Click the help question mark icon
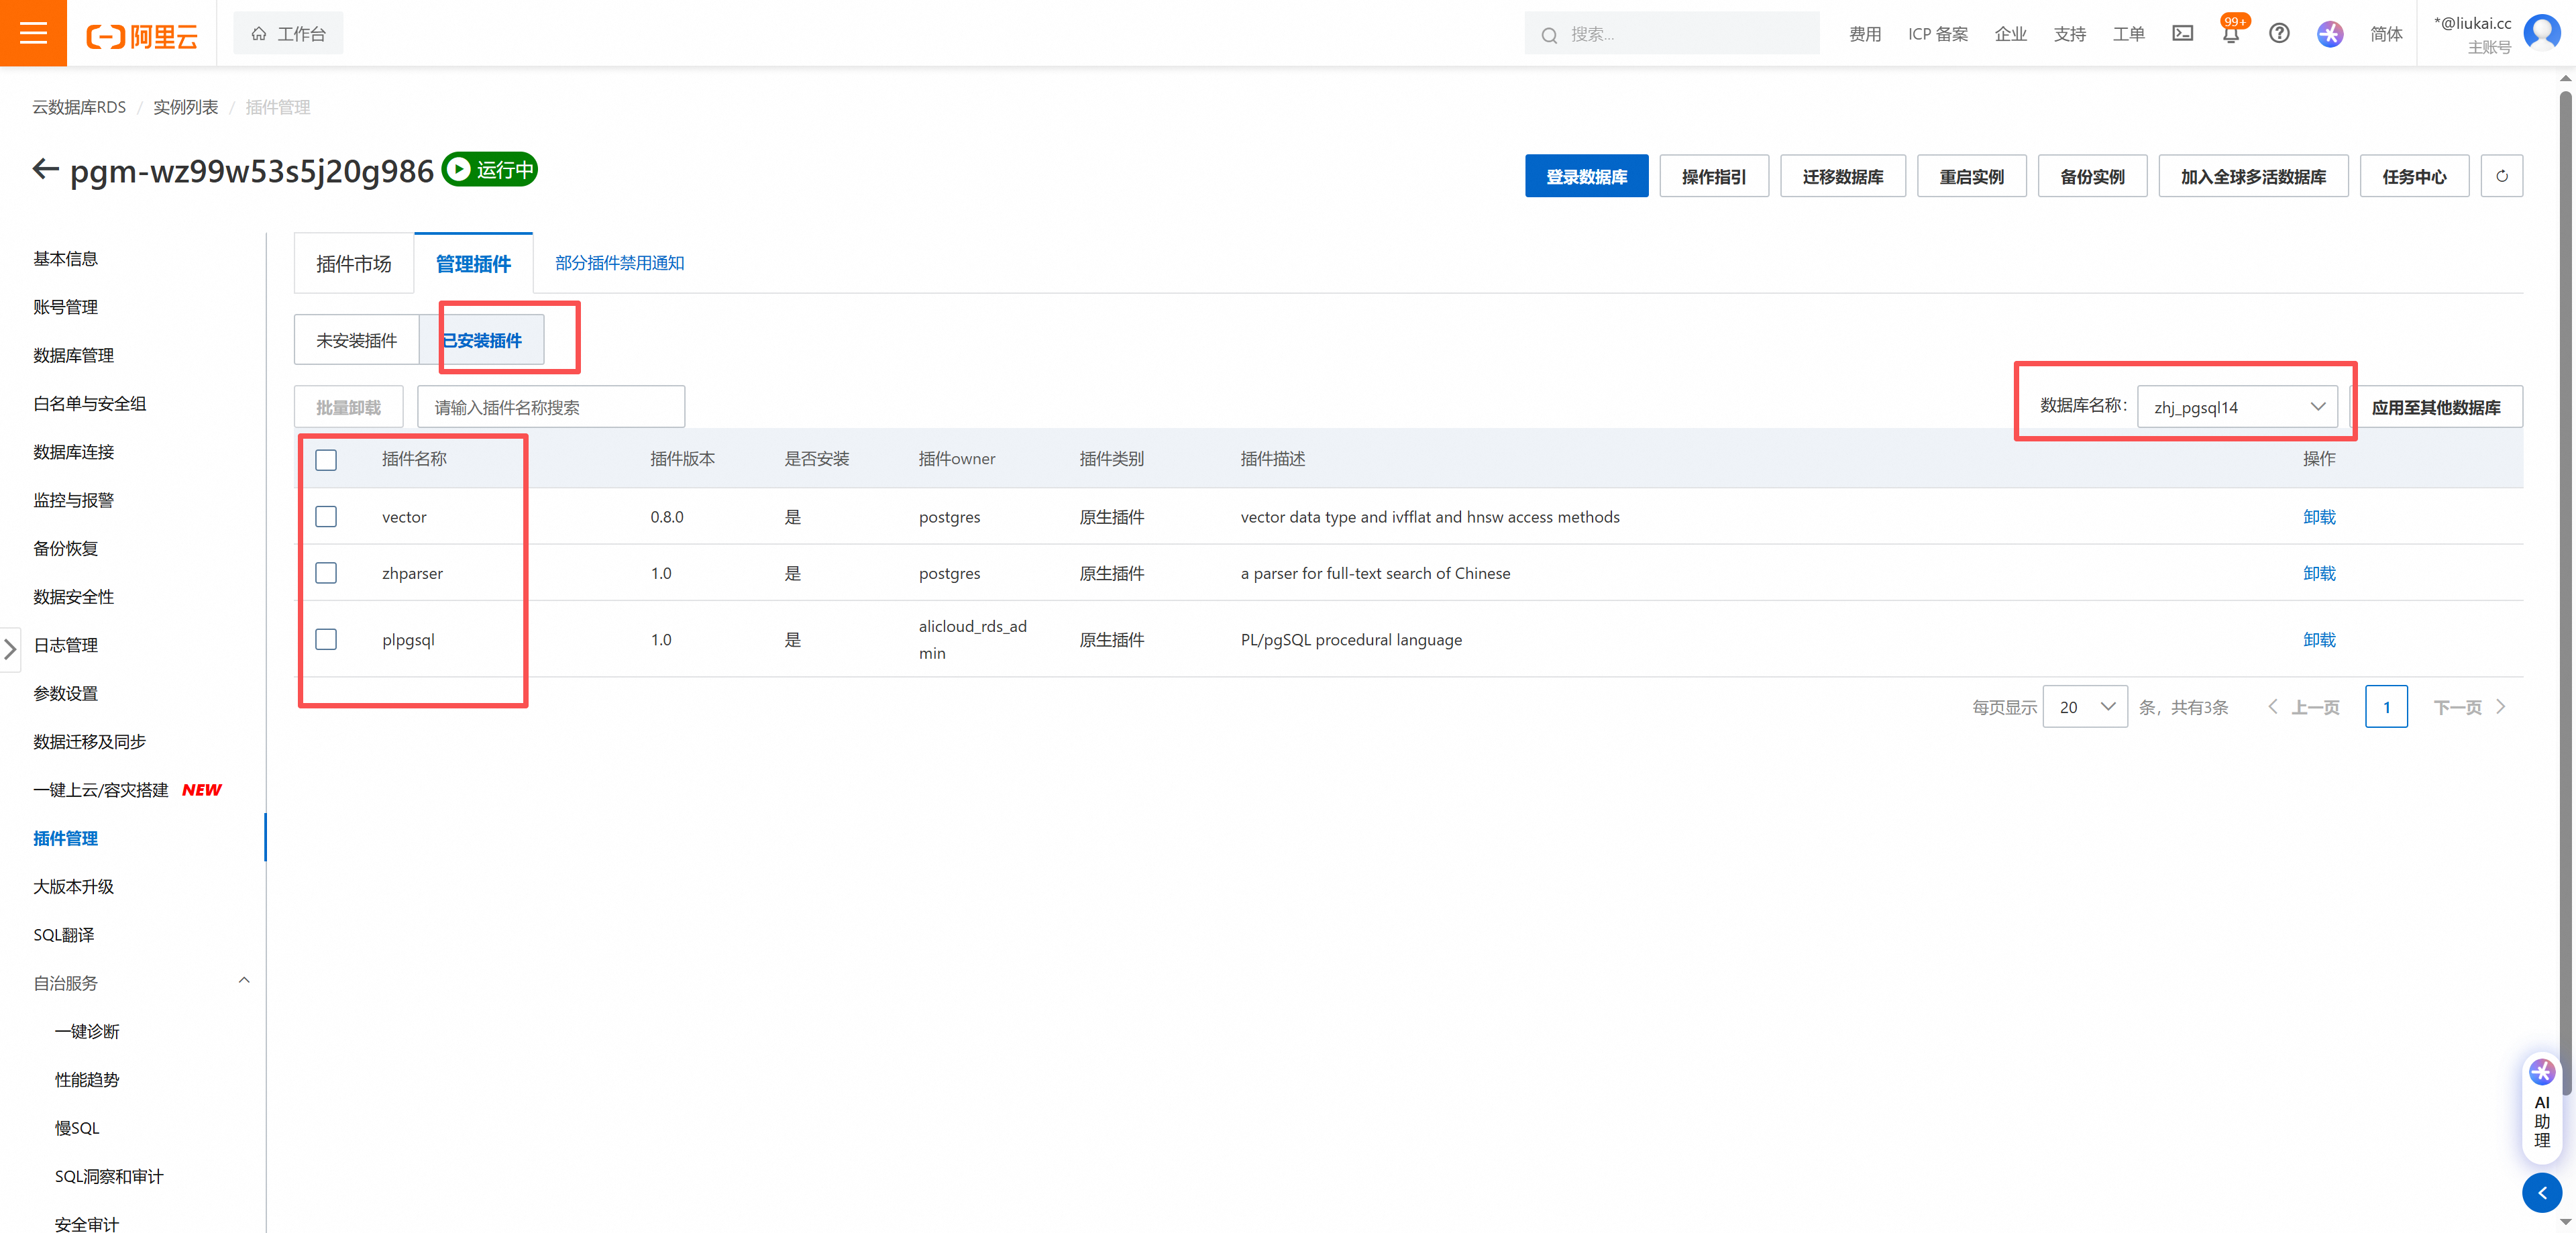Viewport: 2576px width, 1233px height. coord(2279,34)
